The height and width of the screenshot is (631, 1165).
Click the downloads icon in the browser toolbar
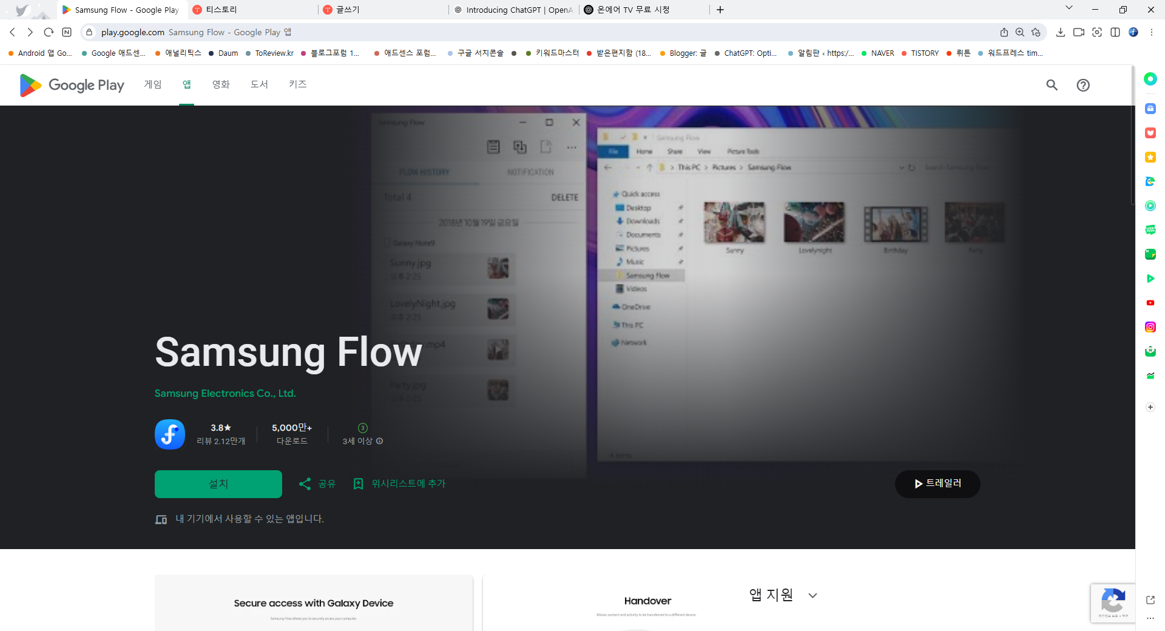(1061, 32)
